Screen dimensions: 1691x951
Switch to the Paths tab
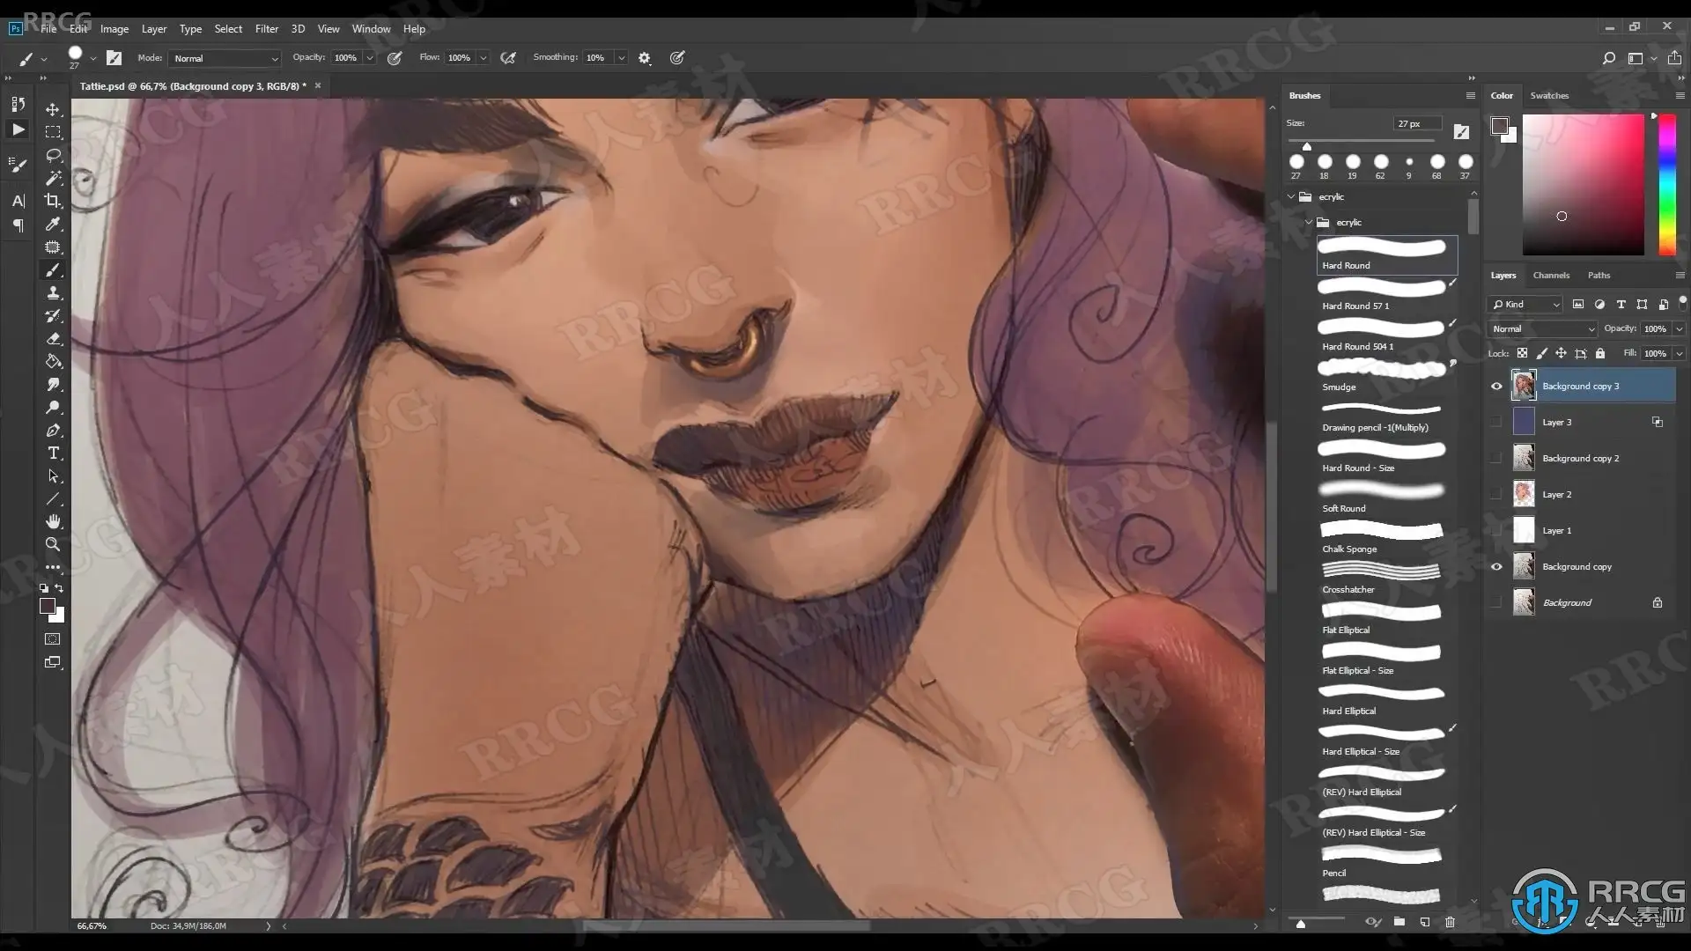click(x=1599, y=276)
